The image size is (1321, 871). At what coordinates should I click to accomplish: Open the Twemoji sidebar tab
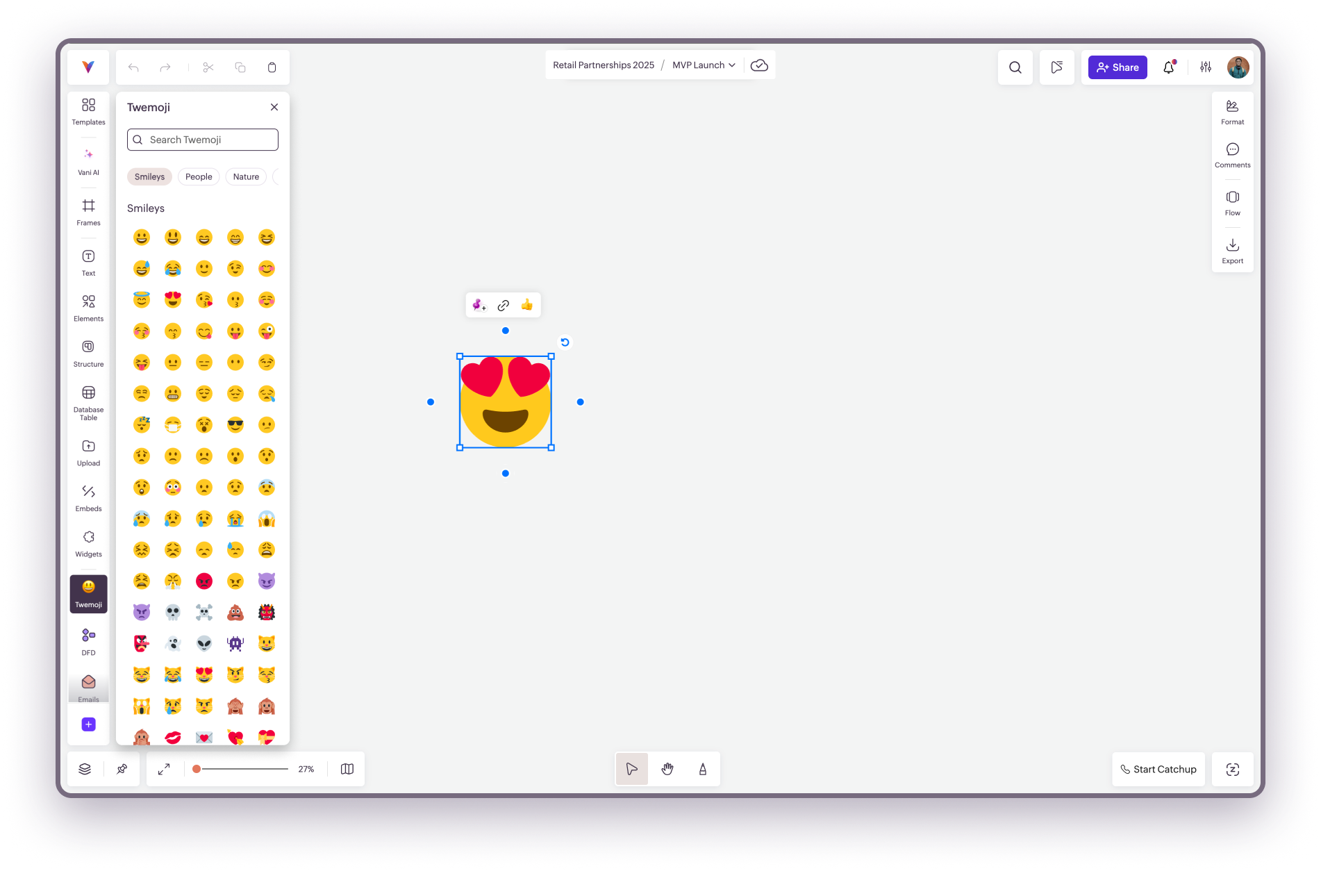tap(88, 594)
